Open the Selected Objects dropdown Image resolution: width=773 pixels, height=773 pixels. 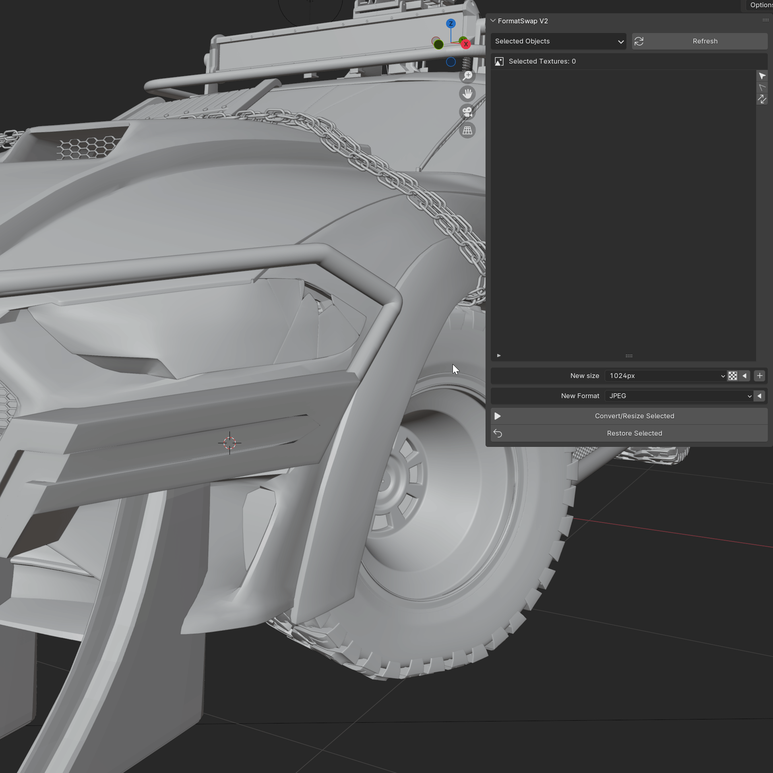click(x=558, y=41)
